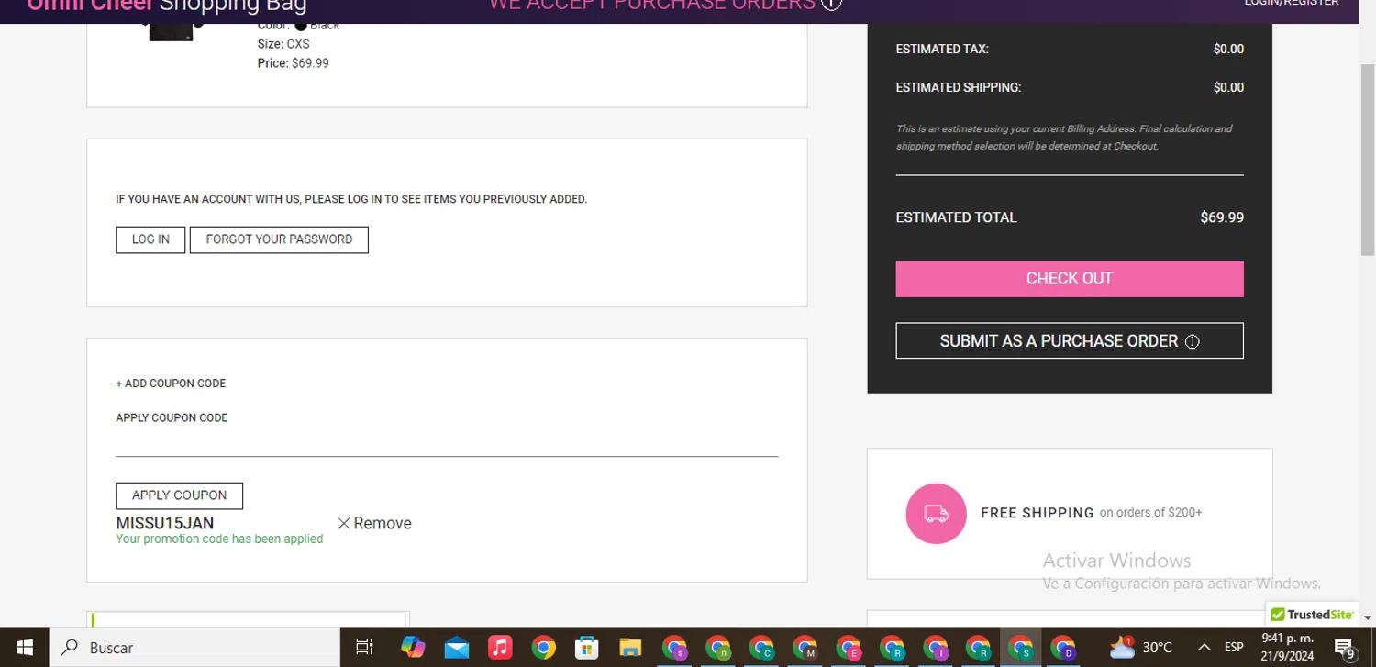Click the TrustedSite badge

[1312, 615]
